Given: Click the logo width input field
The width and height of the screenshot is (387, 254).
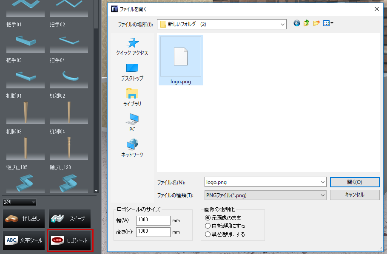Looking at the screenshot, I should coord(153,220).
